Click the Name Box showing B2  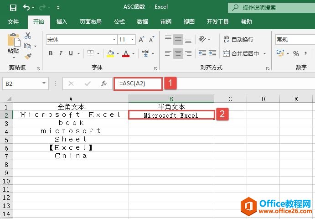pyautogui.click(x=26, y=83)
